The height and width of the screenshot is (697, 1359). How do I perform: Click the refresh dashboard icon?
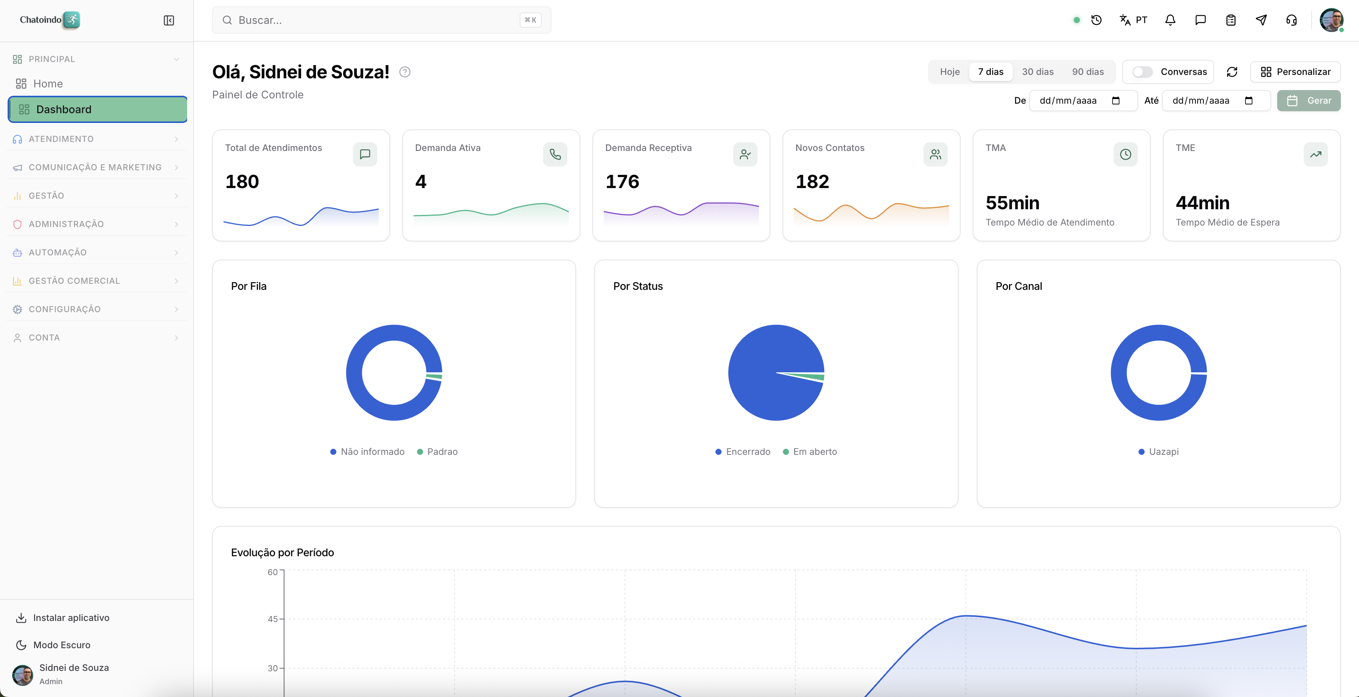1232,72
